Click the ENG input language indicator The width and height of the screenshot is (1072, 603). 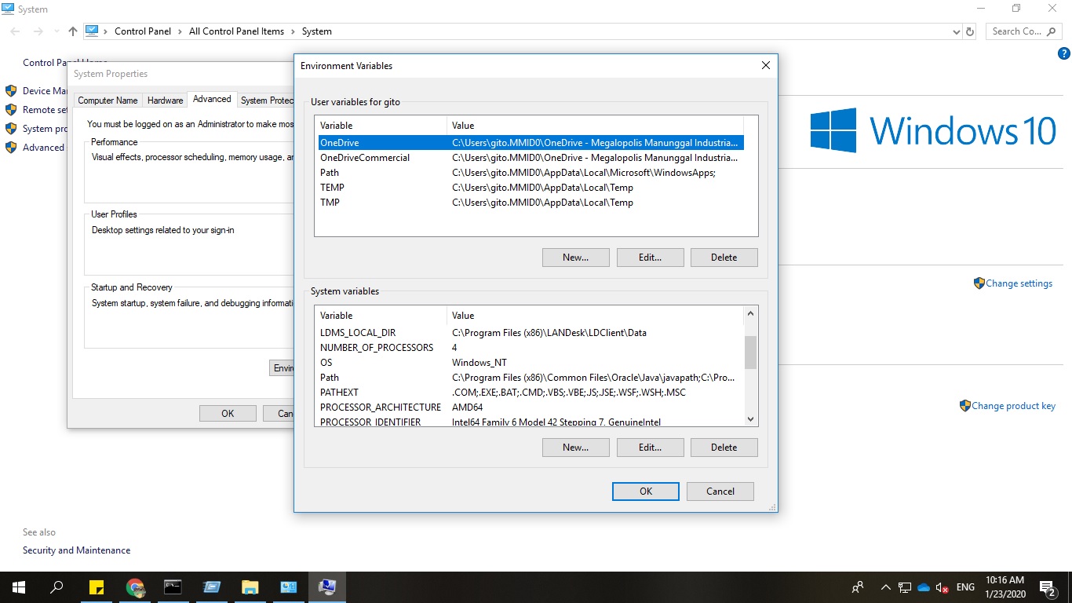tap(965, 587)
